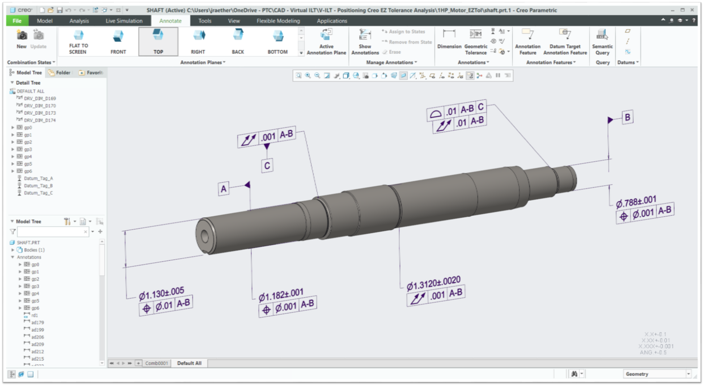
Task: Click the Geometric Tolerance tool
Action: [x=476, y=42]
